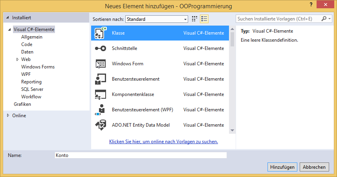Select the Klasse template icon
Viewport: 337px width, 177px height.
coord(100,33)
